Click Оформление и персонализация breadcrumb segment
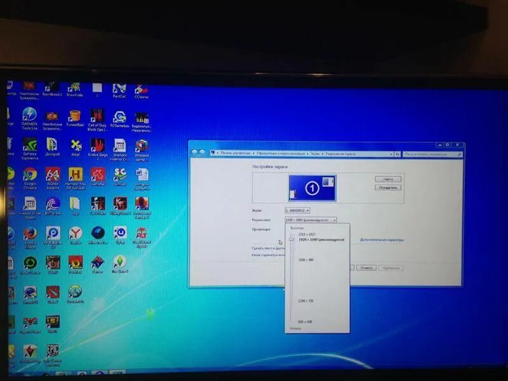Viewport: 508px width, 381px height. pos(281,154)
